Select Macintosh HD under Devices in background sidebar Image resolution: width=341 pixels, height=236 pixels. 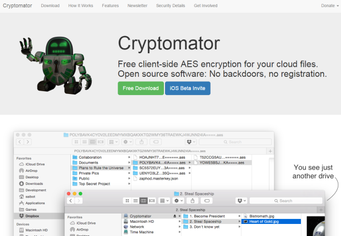pyautogui.click(x=34, y=230)
